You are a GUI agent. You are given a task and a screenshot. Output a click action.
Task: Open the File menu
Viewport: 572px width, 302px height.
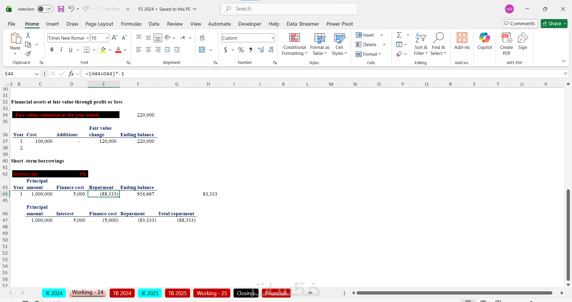[11, 24]
